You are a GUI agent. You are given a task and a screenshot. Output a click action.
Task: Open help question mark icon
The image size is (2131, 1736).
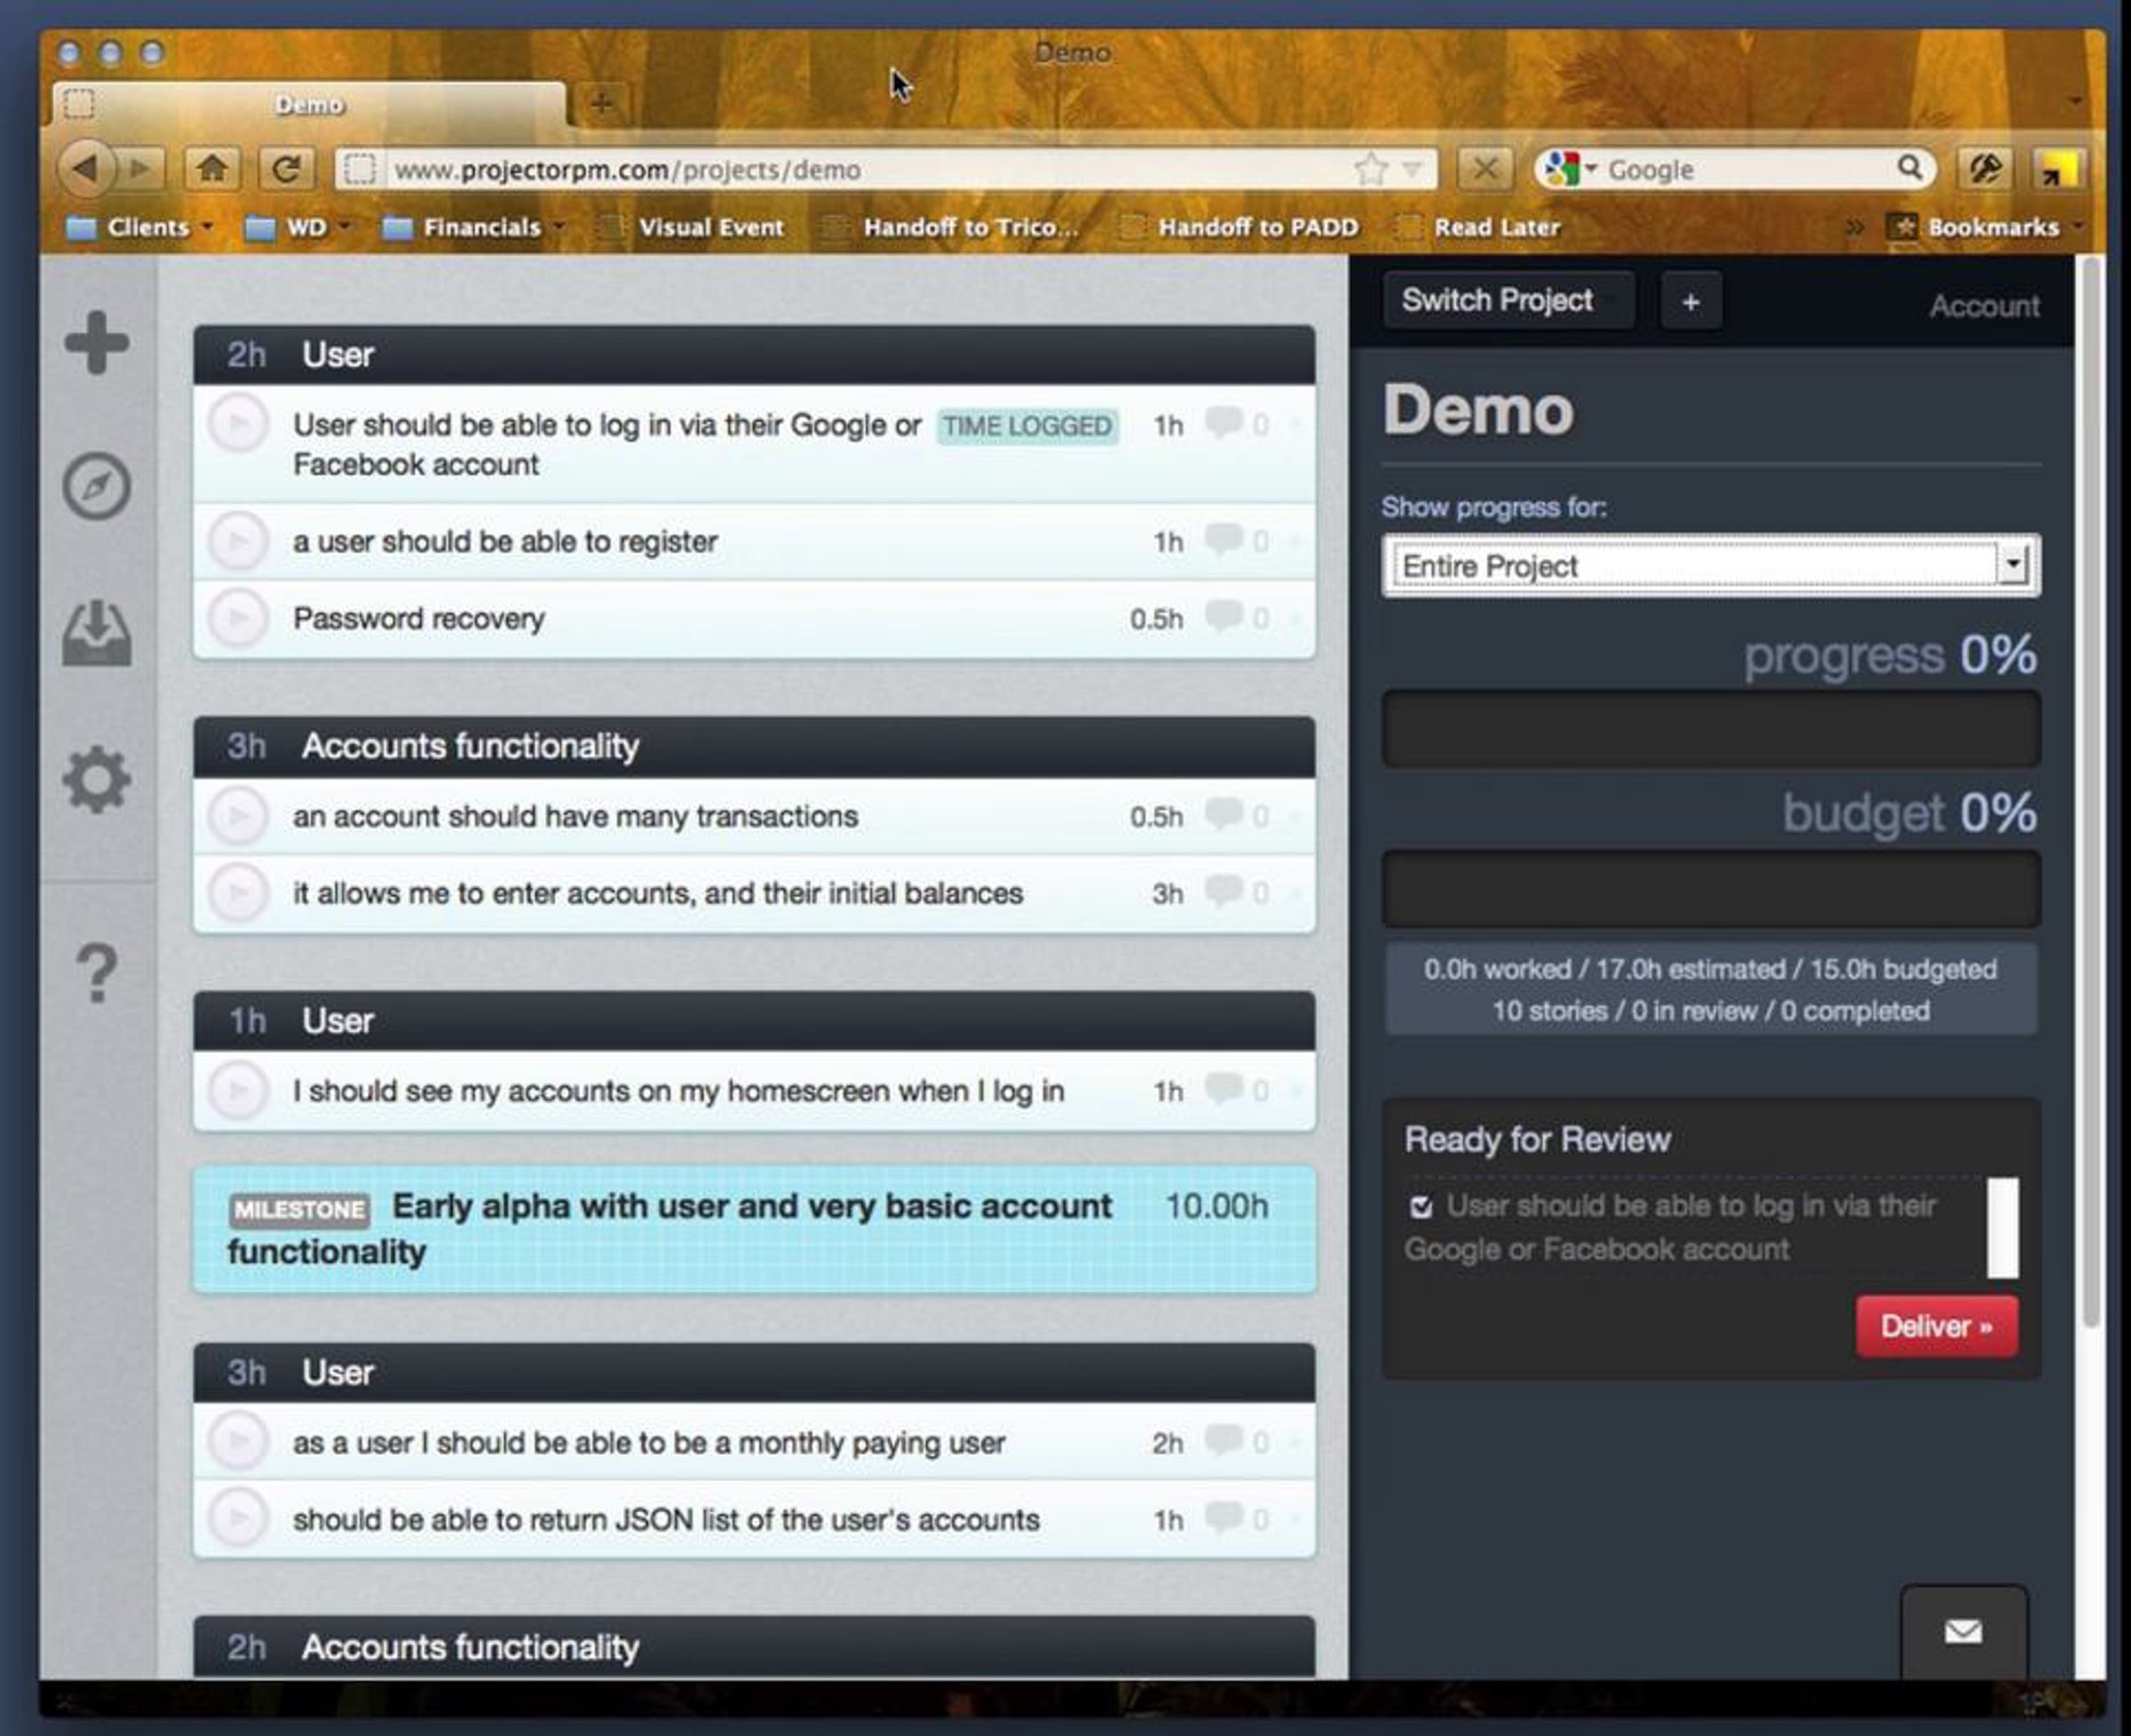point(97,972)
